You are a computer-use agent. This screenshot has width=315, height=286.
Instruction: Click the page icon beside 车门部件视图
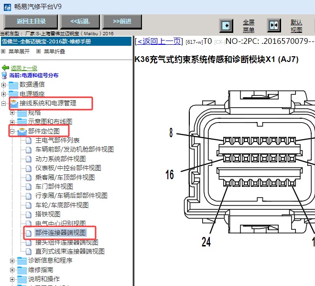29,187
